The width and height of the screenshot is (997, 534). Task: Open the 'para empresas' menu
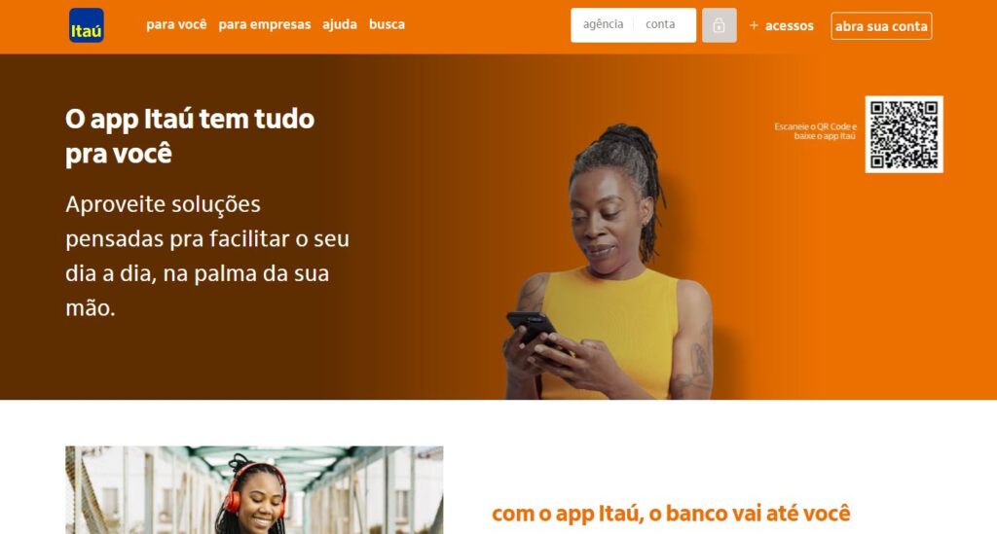point(265,24)
